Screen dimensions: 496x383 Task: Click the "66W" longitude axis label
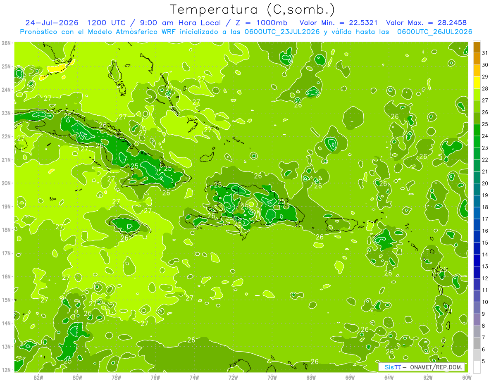pos(350,377)
